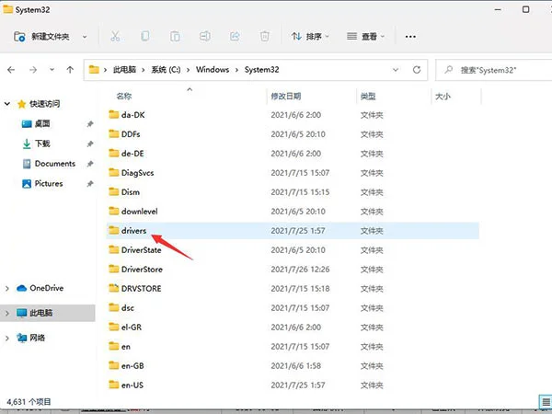Unpin Documents via its pin icon
The image size is (552, 414).
(90, 164)
